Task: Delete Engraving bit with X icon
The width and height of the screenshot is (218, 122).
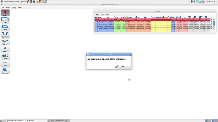Action: (214, 29)
